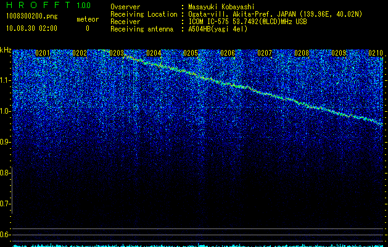Click the 0.6 kHz axis label

(x=5, y=235)
